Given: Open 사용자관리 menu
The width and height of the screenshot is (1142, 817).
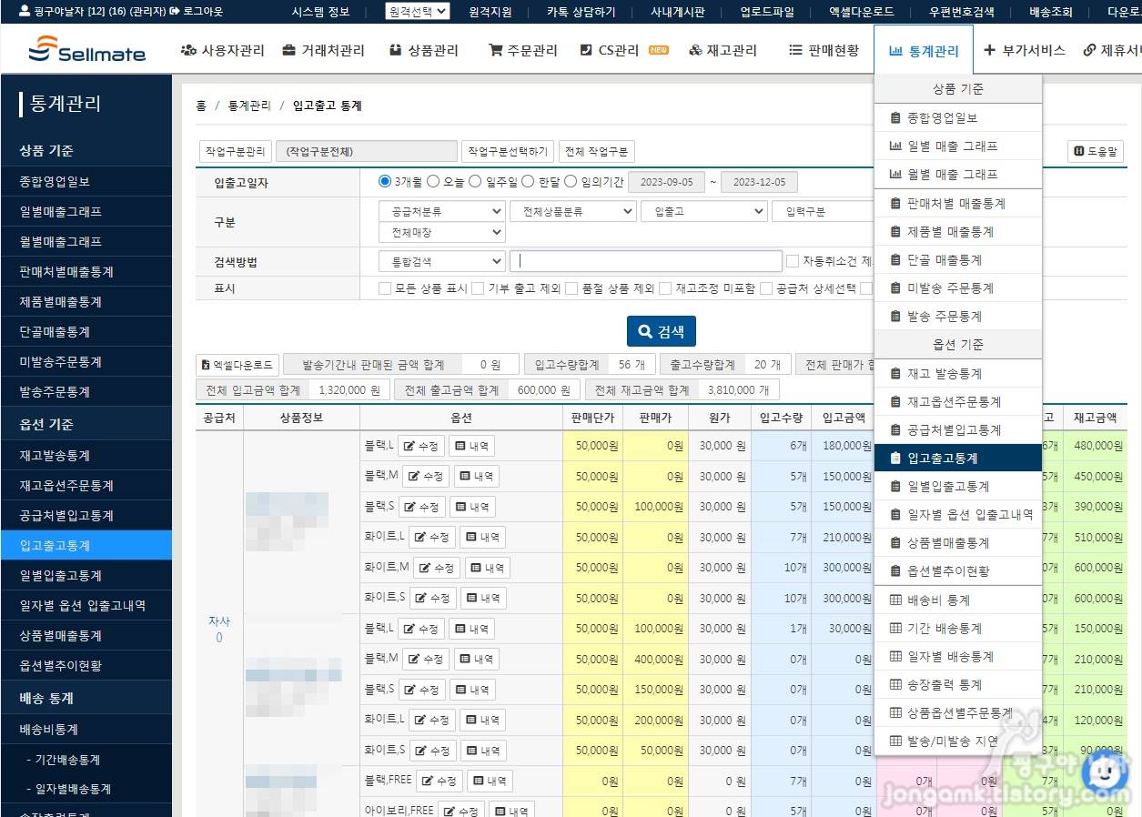Looking at the screenshot, I should [x=223, y=50].
